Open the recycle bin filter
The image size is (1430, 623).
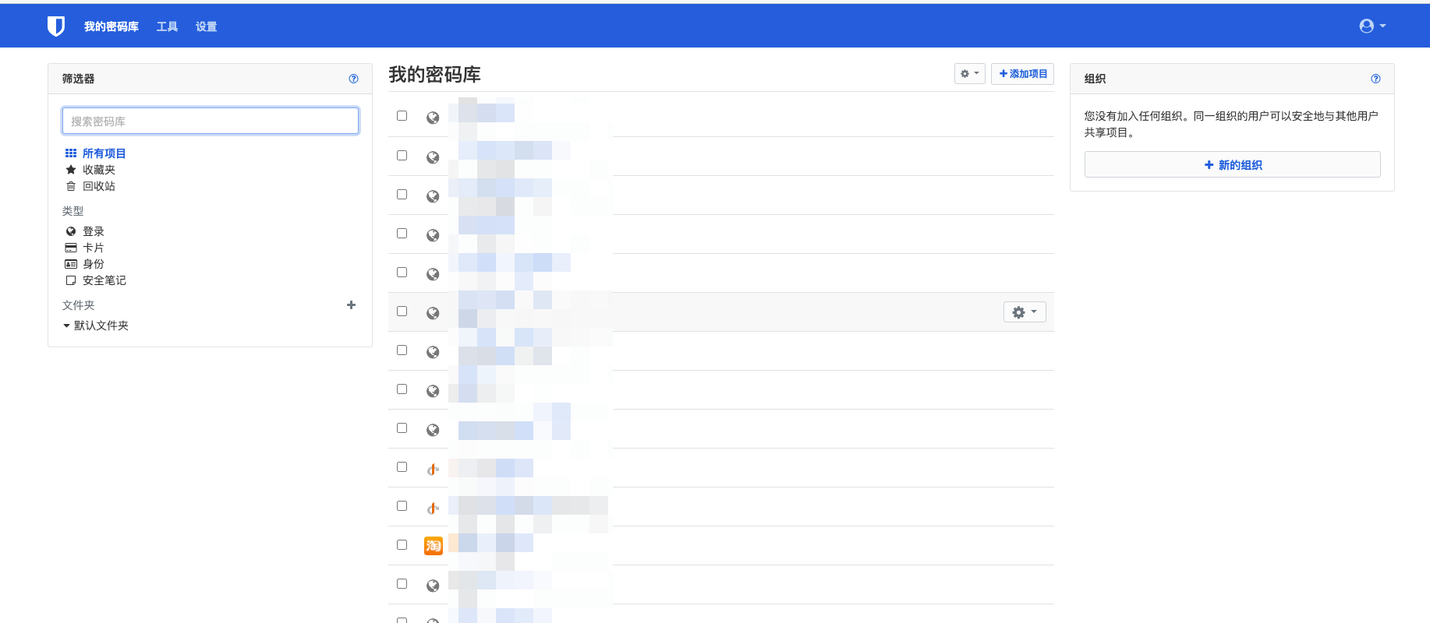pos(90,186)
